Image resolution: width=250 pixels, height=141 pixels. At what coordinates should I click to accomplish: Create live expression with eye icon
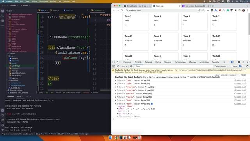(x=131, y=66)
